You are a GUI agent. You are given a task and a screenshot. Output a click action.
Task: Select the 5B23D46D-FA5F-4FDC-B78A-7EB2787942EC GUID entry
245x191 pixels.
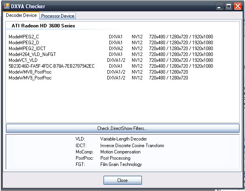111,66
